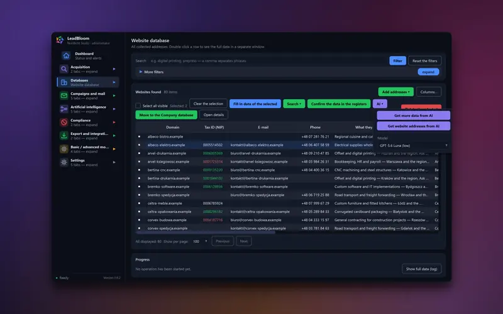Click Reset the filters button

click(425, 60)
